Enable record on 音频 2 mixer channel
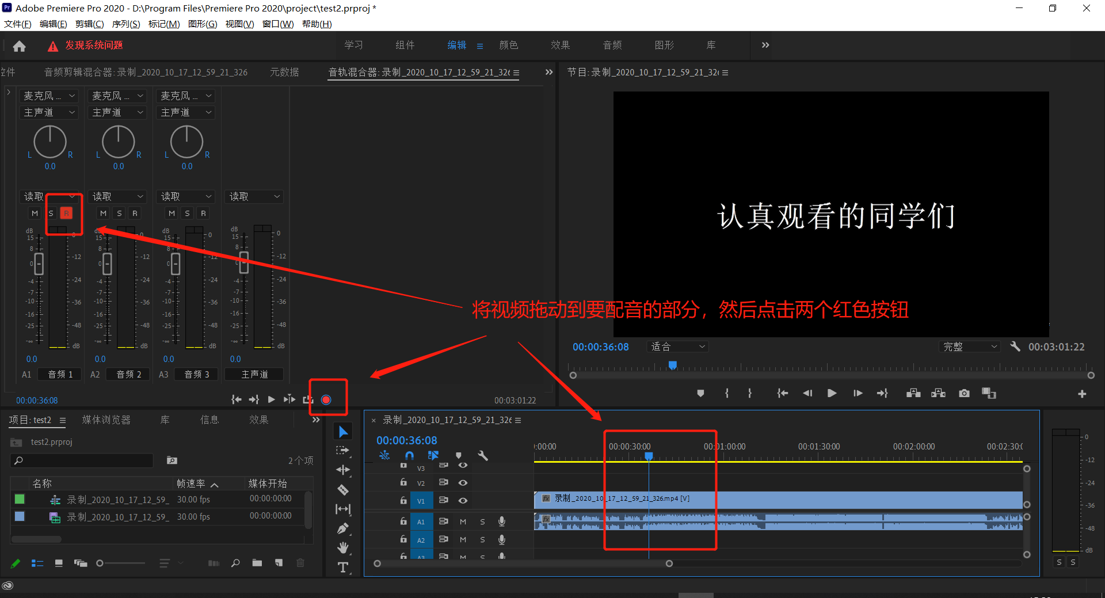The image size is (1105, 598). click(x=135, y=214)
